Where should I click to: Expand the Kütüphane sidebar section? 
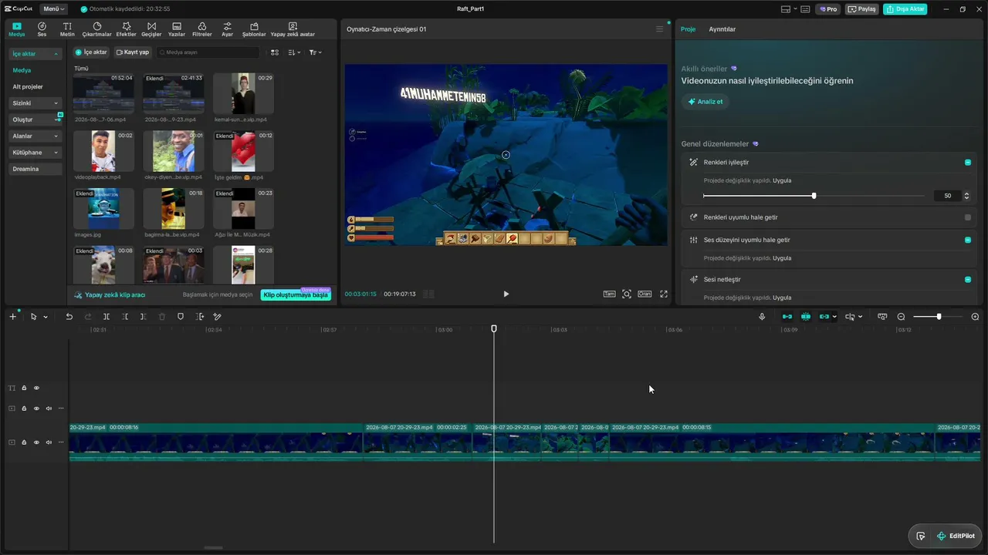(56, 153)
